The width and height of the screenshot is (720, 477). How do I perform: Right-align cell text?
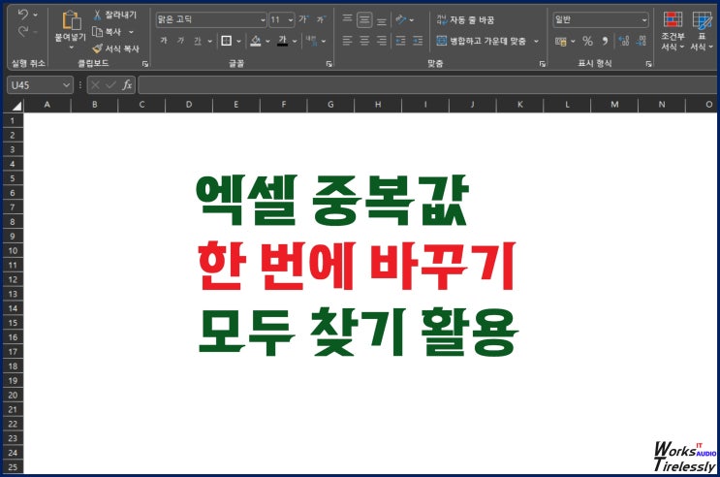tap(382, 41)
